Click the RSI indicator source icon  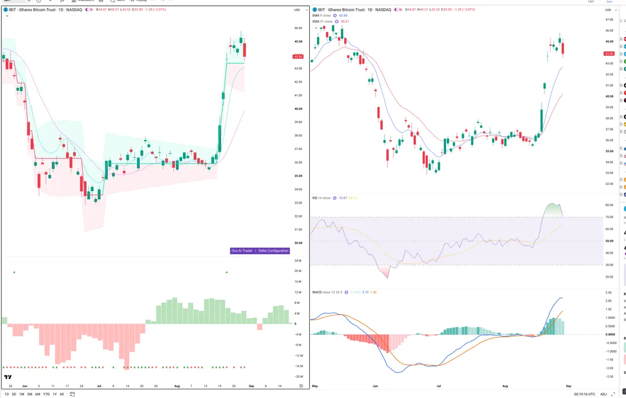335,198
